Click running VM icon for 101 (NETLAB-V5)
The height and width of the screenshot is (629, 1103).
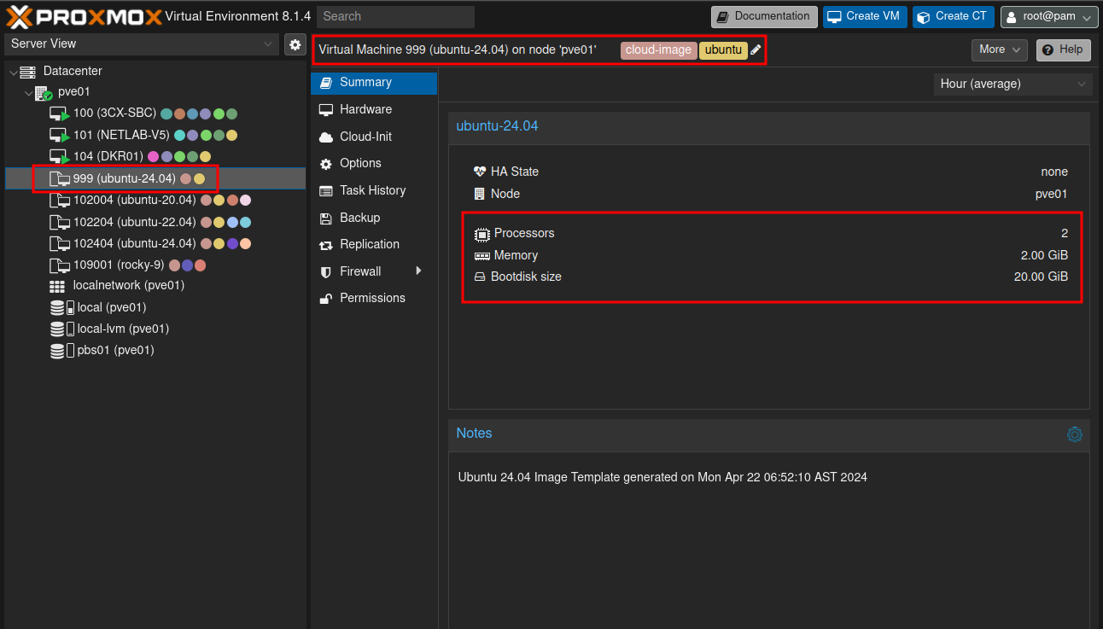coord(59,135)
